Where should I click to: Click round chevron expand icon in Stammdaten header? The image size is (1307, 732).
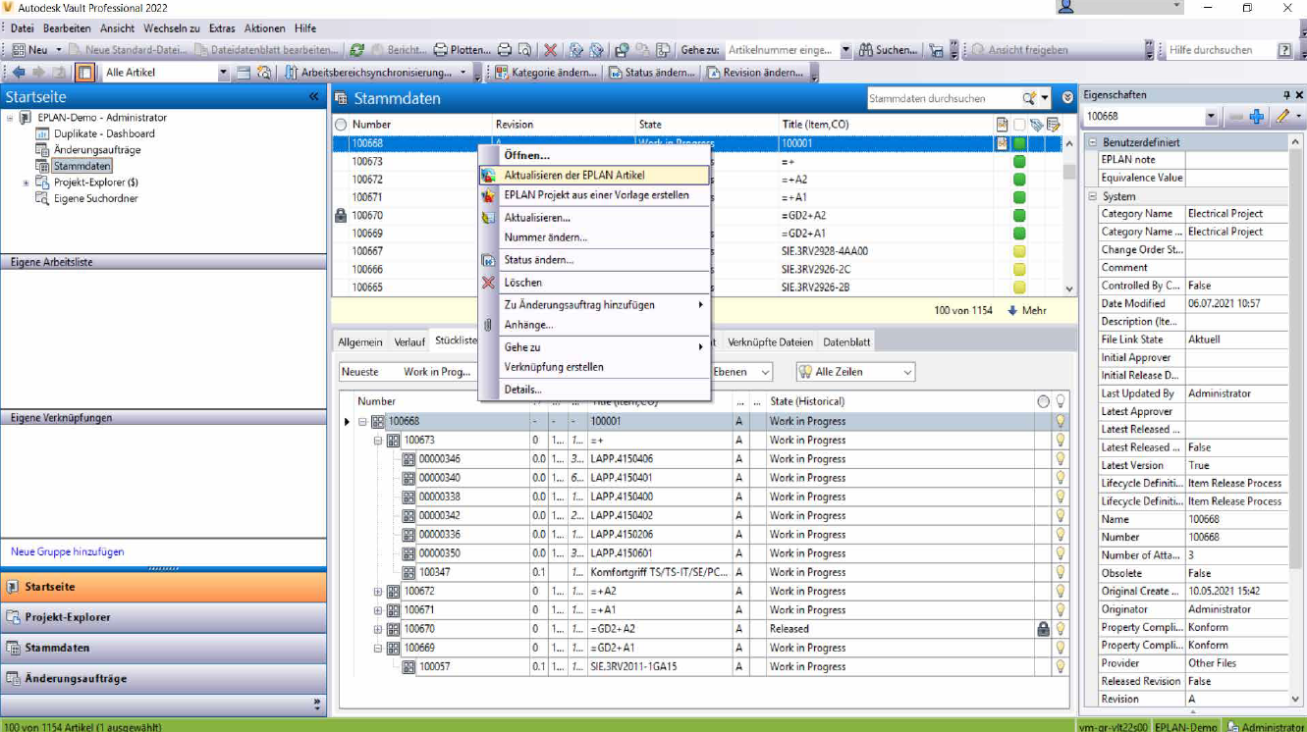point(1067,98)
